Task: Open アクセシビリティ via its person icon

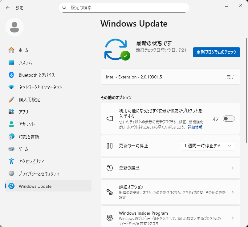Action: coord(10,161)
